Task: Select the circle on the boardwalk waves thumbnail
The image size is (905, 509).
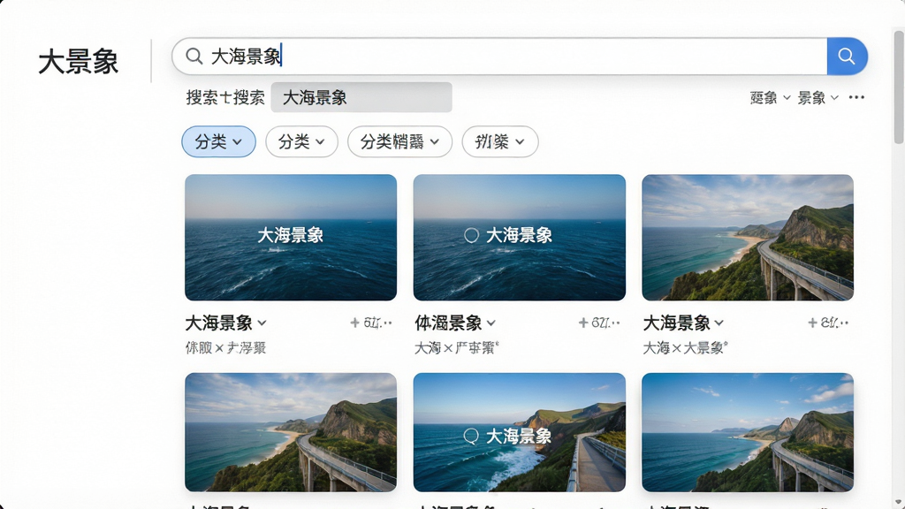Action: click(471, 437)
